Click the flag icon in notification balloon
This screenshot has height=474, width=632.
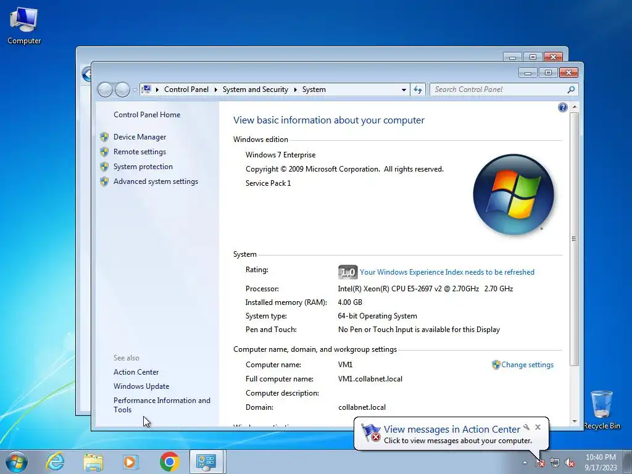click(370, 433)
